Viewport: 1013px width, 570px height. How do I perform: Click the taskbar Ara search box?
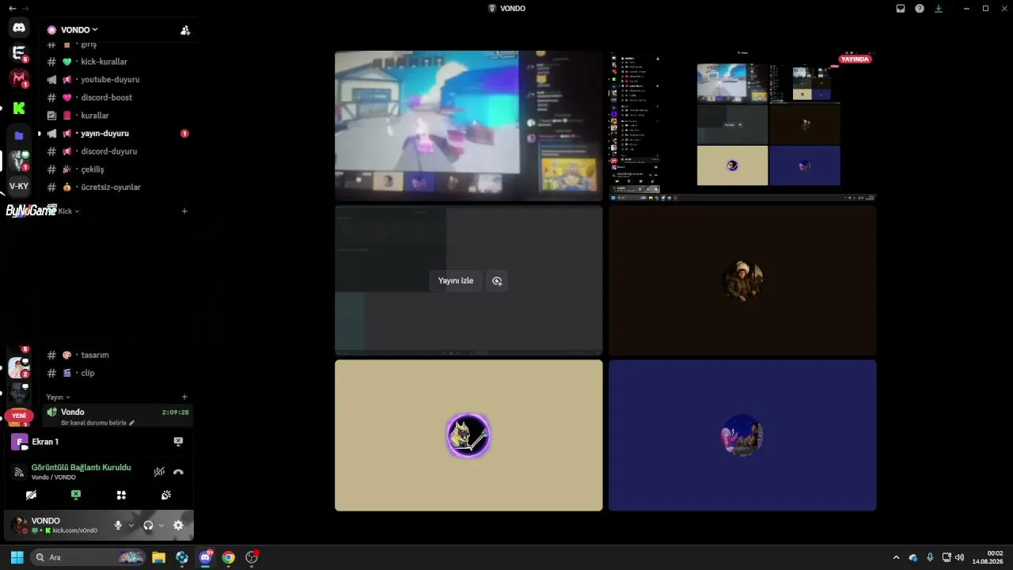click(89, 557)
